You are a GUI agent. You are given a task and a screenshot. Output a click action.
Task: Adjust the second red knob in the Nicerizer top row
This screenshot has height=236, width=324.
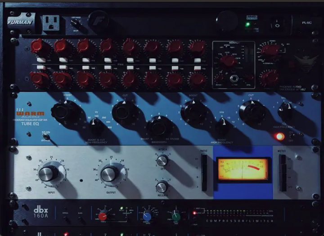61,47
